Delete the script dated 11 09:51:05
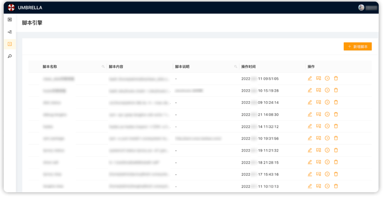This screenshot has height=197, width=385. 336,78
